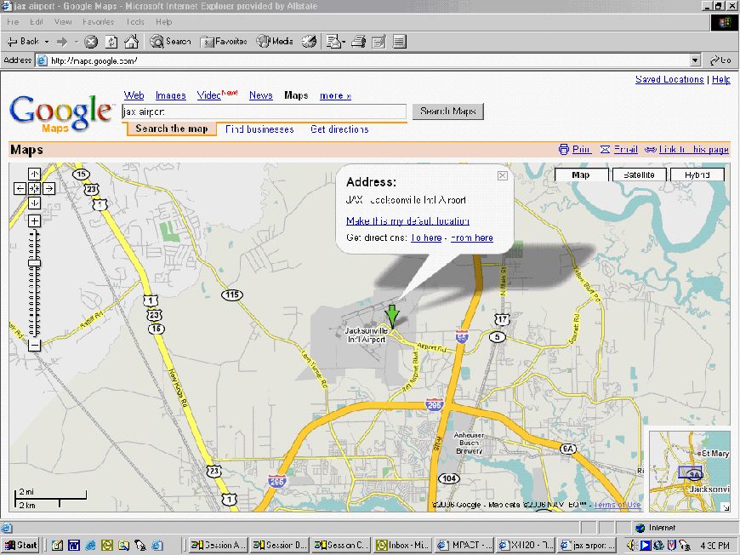Refresh the current page
This screenshot has width=740, height=555.
coord(111,42)
